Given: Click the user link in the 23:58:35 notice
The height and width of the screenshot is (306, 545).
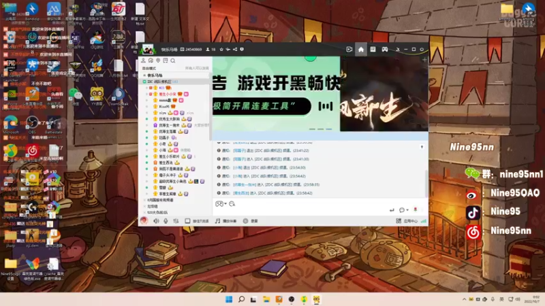Looking at the screenshot, I should coord(245,184).
